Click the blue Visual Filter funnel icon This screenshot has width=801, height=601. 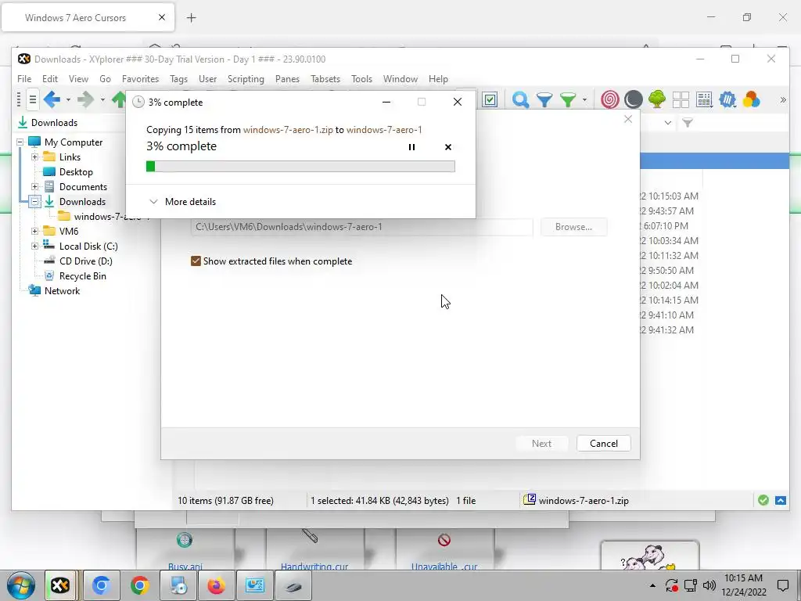click(x=544, y=99)
